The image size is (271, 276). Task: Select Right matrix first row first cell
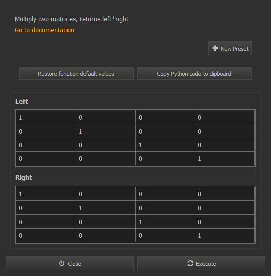click(x=46, y=194)
